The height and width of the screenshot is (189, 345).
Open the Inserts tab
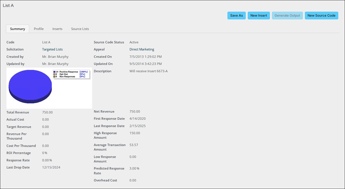[x=57, y=29]
